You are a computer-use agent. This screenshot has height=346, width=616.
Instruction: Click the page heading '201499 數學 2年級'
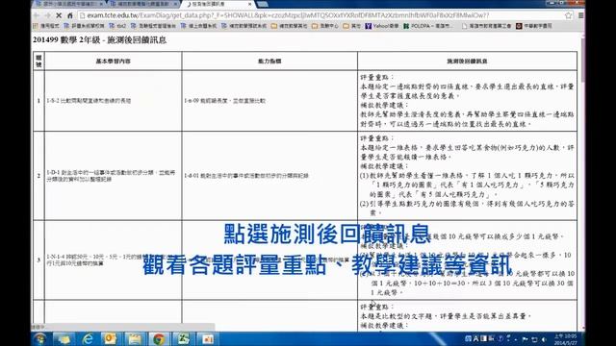99,39
